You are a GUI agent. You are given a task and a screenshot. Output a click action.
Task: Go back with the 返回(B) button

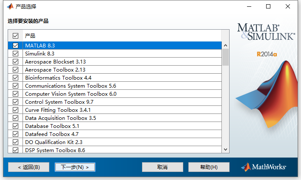point(28,167)
